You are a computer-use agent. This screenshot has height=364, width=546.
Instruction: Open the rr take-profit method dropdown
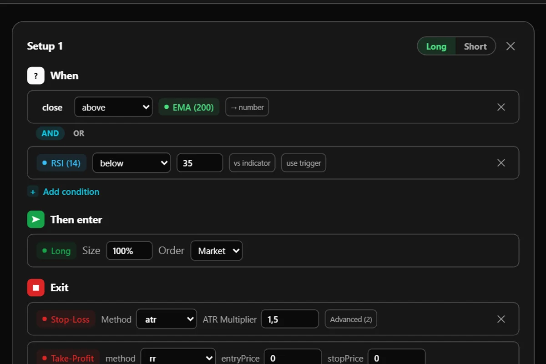click(178, 358)
